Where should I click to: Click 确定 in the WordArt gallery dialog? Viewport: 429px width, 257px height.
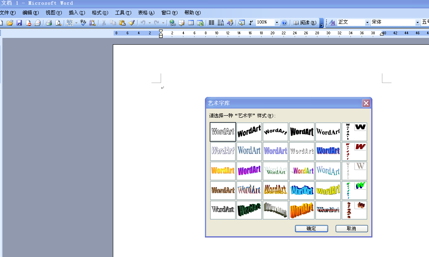pyautogui.click(x=311, y=229)
